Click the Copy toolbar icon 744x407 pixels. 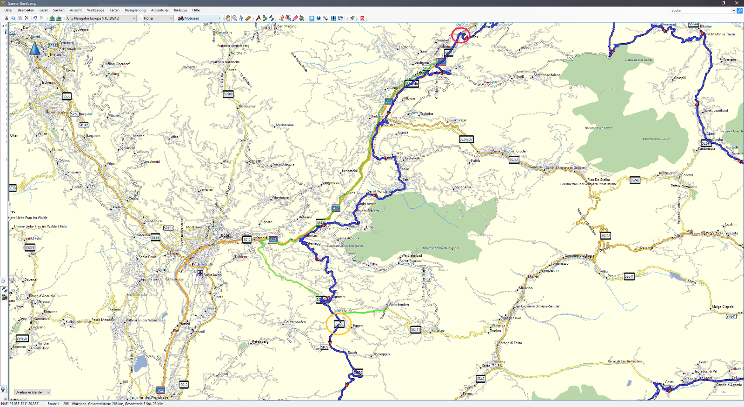coord(13,18)
